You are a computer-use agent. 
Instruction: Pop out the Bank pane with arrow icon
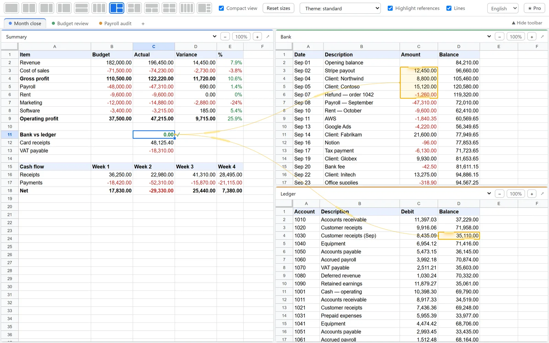(x=542, y=36)
